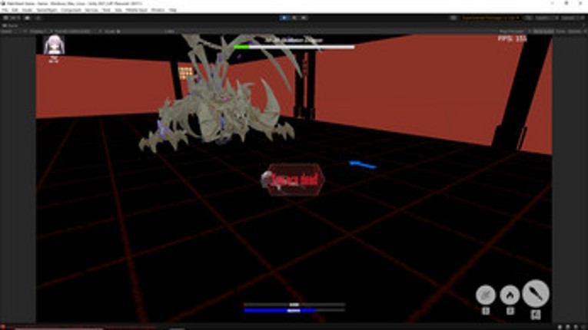This screenshot has height=330, width=588.
Task: Toggle the Stats button in Game view
Action: click(560, 31)
